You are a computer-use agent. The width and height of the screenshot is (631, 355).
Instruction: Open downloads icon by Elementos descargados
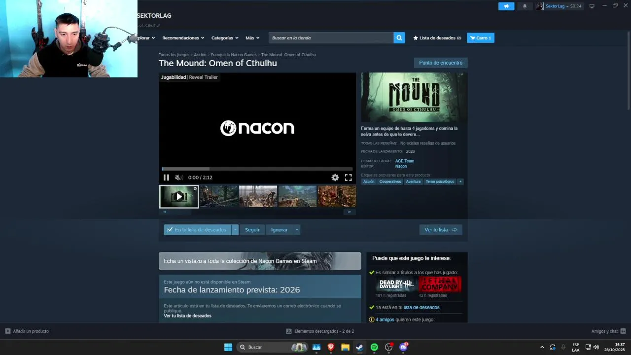pyautogui.click(x=289, y=331)
